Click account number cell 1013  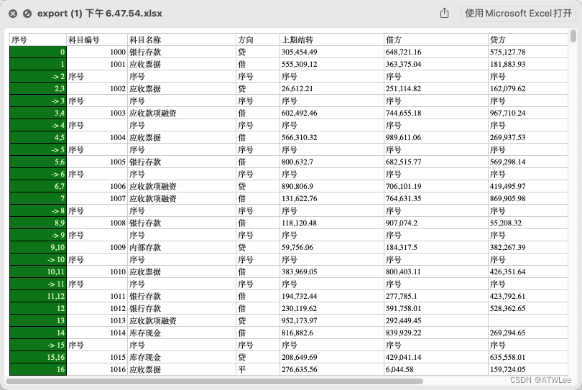point(97,320)
